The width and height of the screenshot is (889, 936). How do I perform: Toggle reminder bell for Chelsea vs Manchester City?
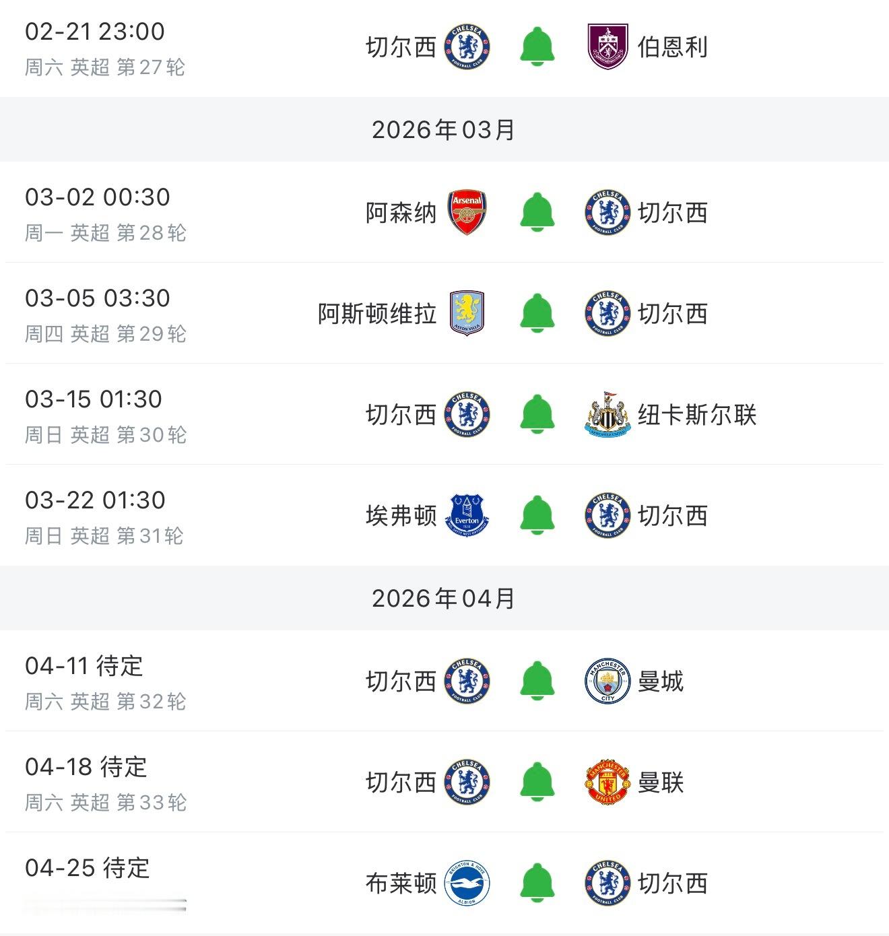[x=537, y=681]
